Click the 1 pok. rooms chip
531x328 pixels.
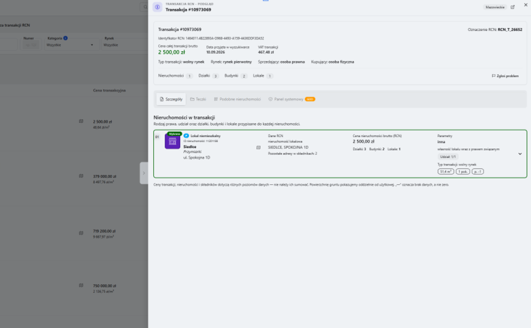tap(463, 171)
